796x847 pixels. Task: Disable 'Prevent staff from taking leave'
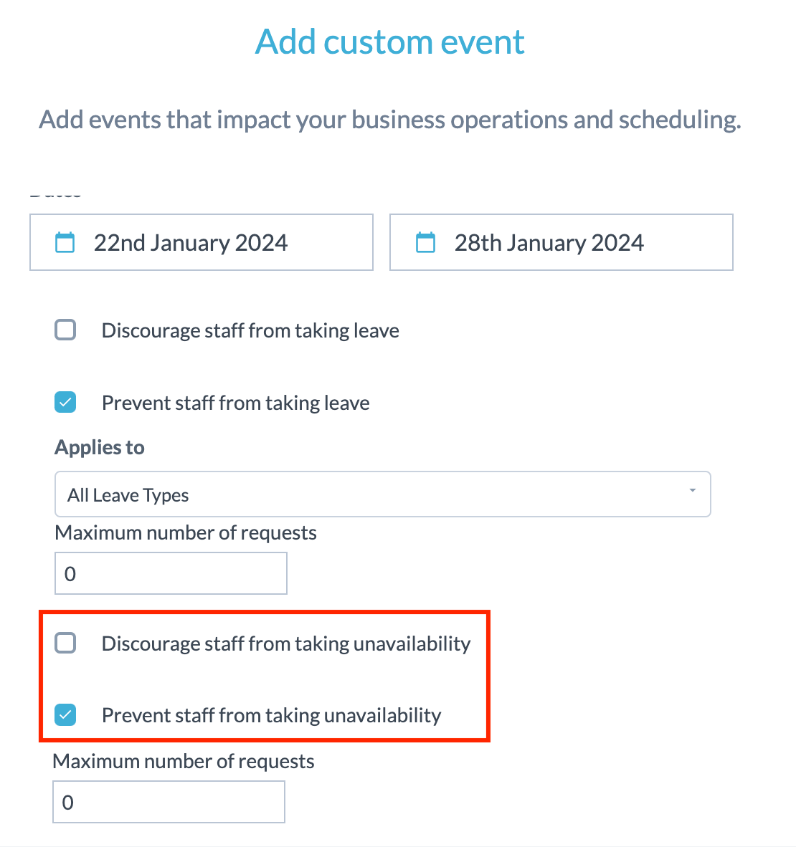tap(65, 402)
